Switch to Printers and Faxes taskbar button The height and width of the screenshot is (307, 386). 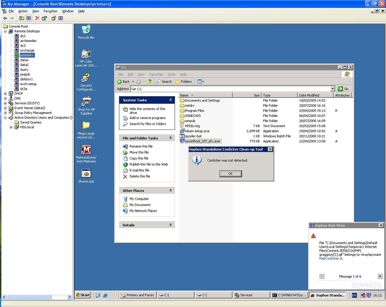138,295
